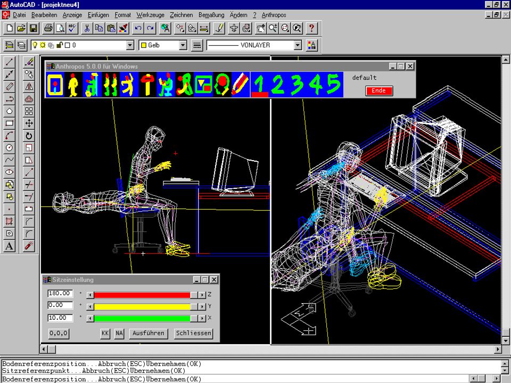The image size is (511, 383).
Task: Click the yellow Y rotation slider
Action: (x=146, y=306)
